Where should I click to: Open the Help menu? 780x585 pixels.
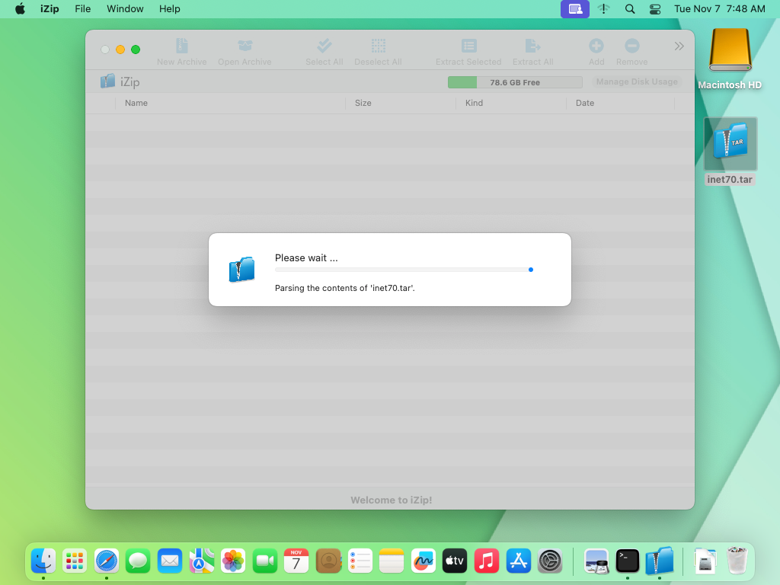point(170,9)
